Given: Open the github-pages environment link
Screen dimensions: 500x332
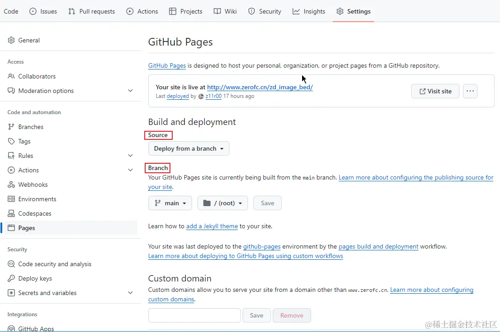Looking at the screenshot, I should [262, 247].
